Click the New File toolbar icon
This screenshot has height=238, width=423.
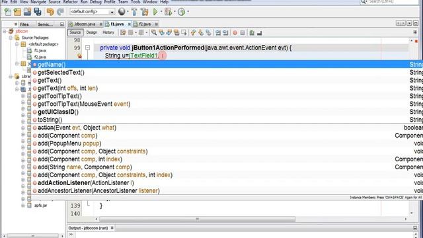point(8,12)
